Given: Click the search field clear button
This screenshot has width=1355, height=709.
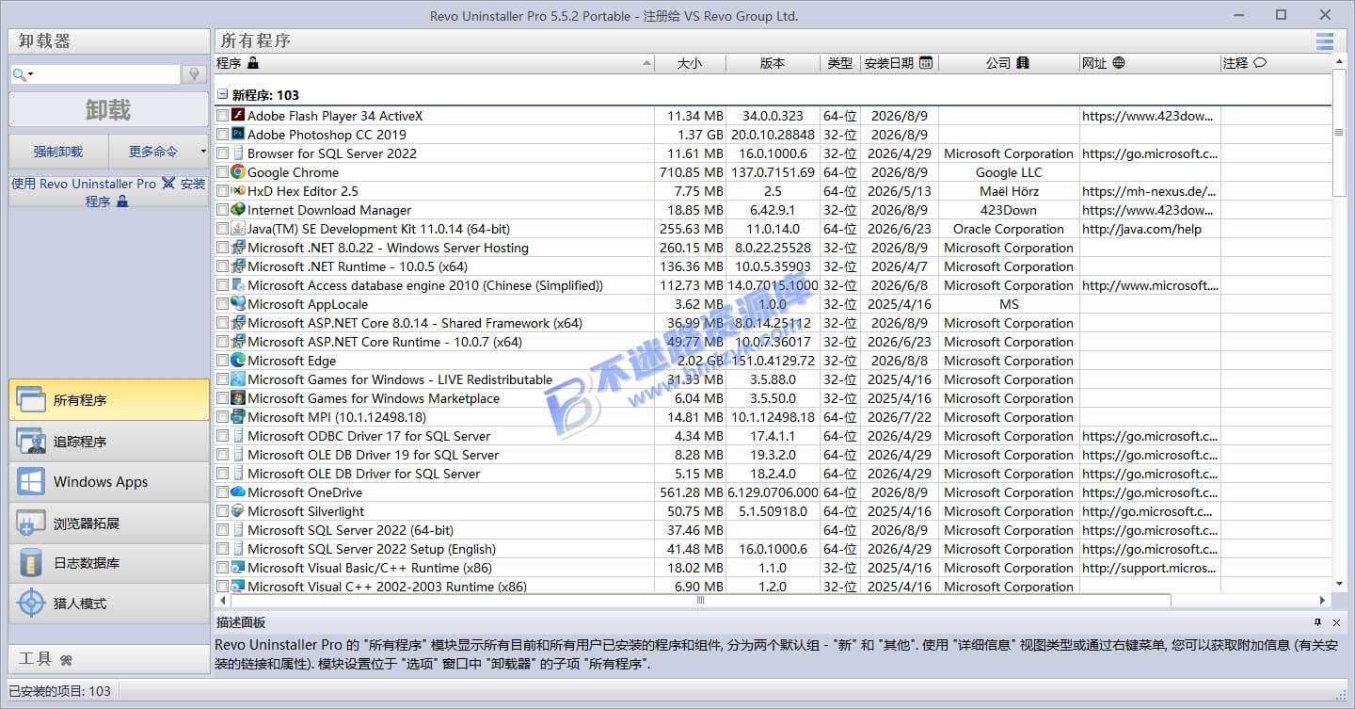Looking at the screenshot, I should (x=194, y=74).
